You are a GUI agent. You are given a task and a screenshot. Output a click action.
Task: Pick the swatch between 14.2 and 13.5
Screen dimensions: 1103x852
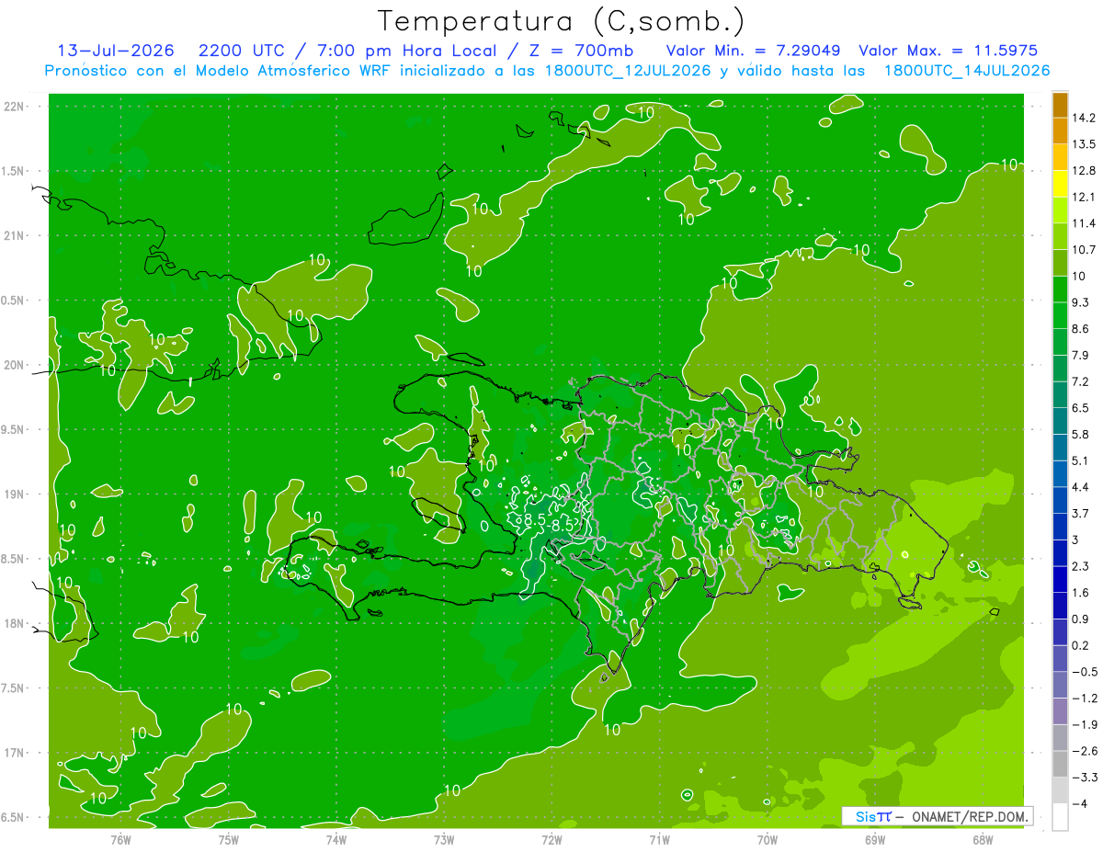click(x=1060, y=131)
